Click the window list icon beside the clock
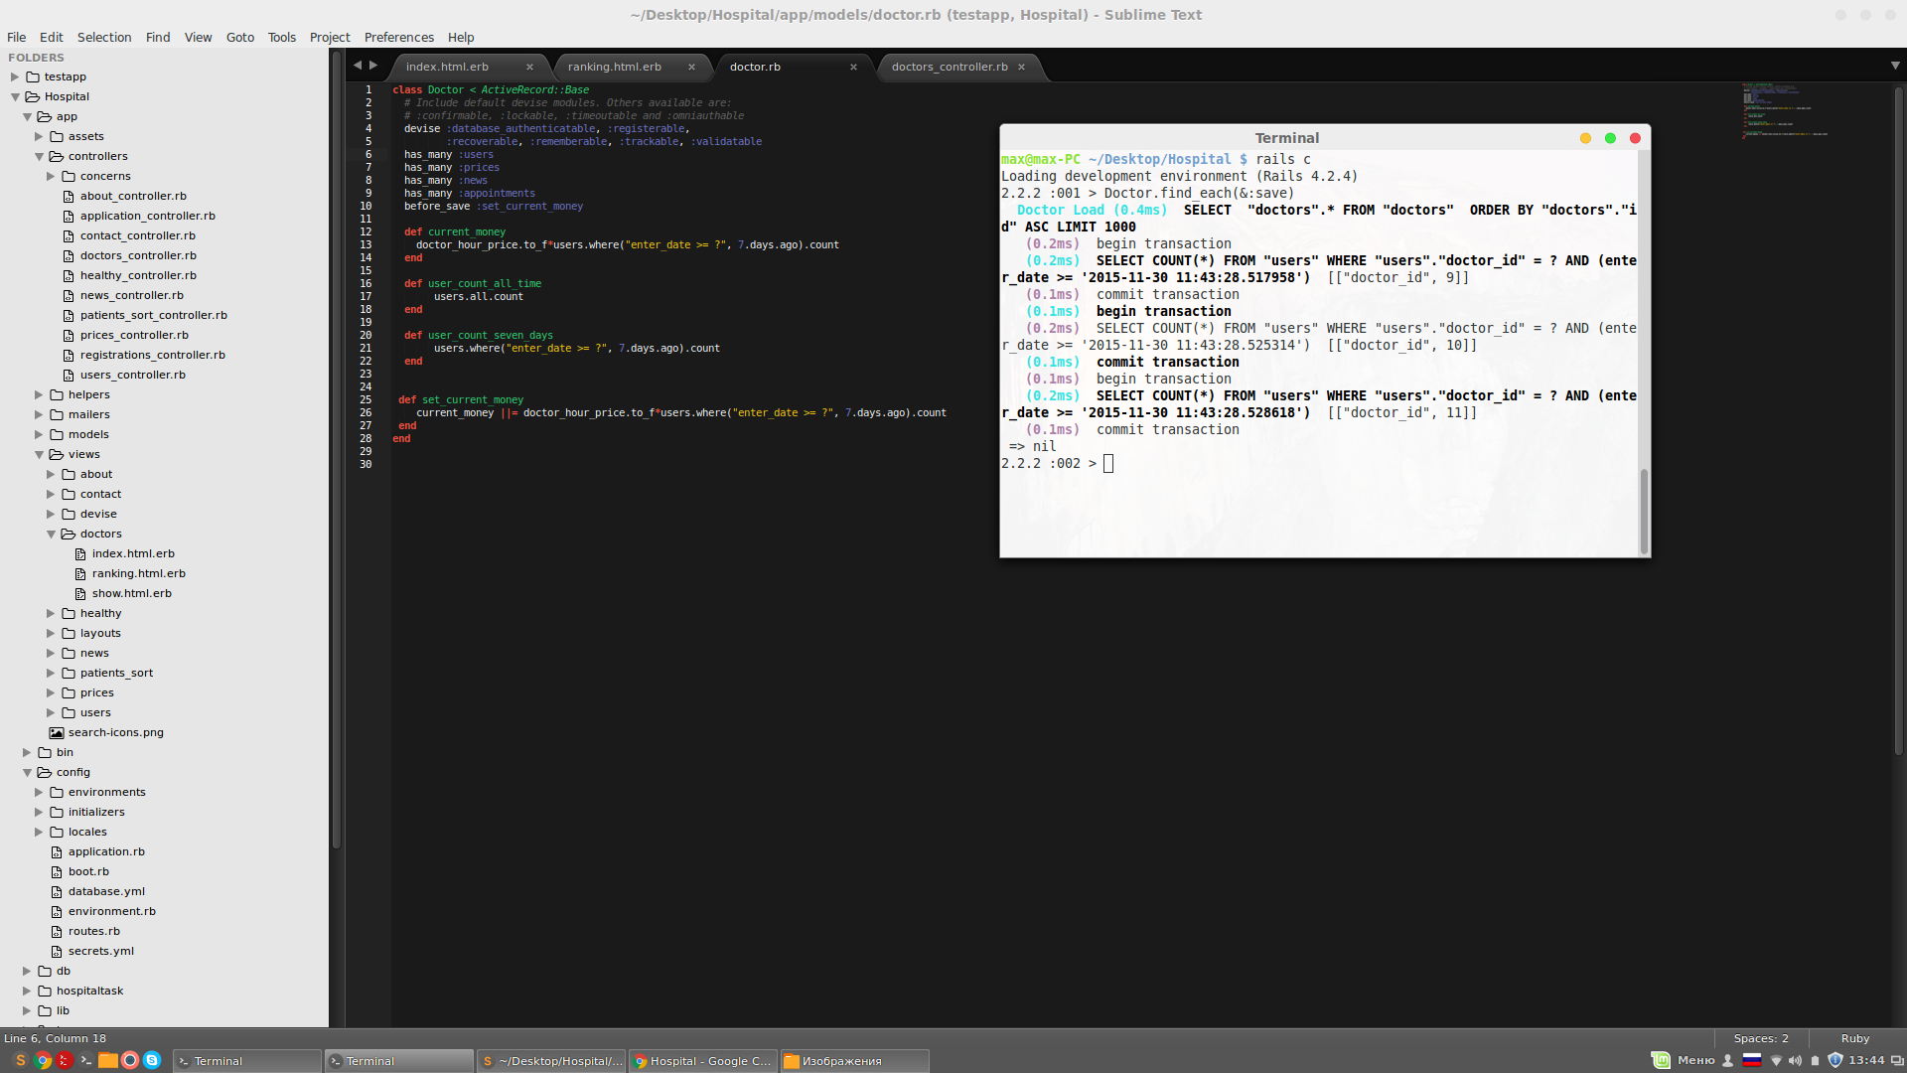Viewport: 1907px width, 1073px height. tap(1896, 1060)
